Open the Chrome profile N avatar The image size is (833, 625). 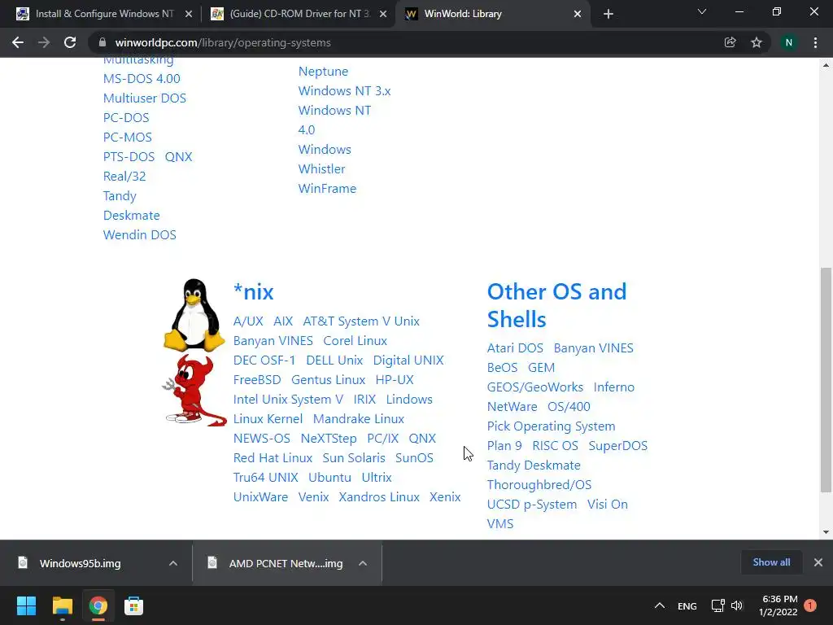coord(789,42)
